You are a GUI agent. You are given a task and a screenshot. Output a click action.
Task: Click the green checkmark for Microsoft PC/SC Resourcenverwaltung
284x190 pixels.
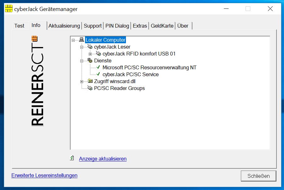pos(98,67)
